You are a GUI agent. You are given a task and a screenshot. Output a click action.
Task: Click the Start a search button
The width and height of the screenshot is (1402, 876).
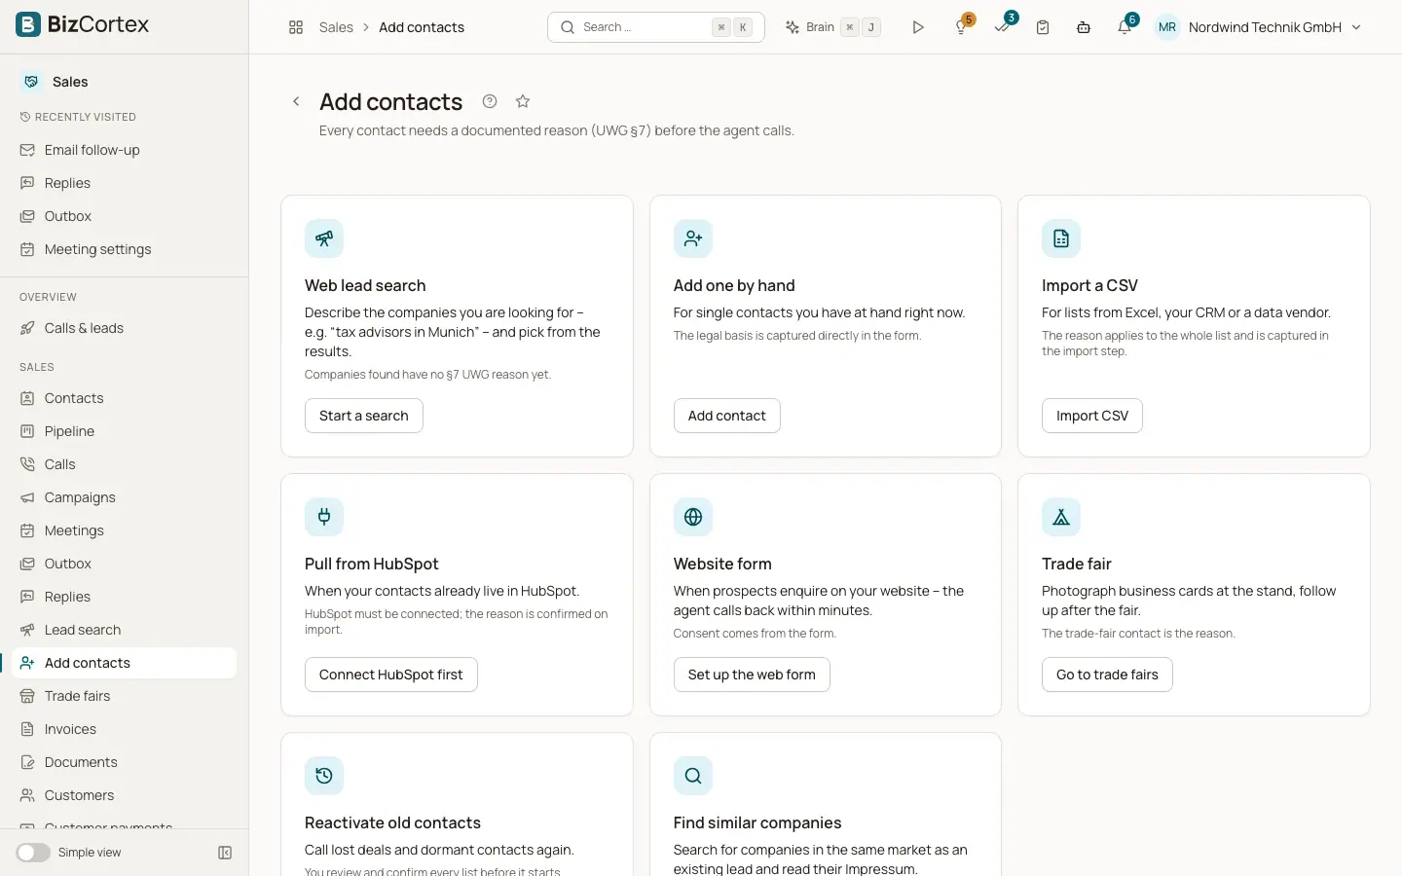pyautogui.click(x=364, y=416)
